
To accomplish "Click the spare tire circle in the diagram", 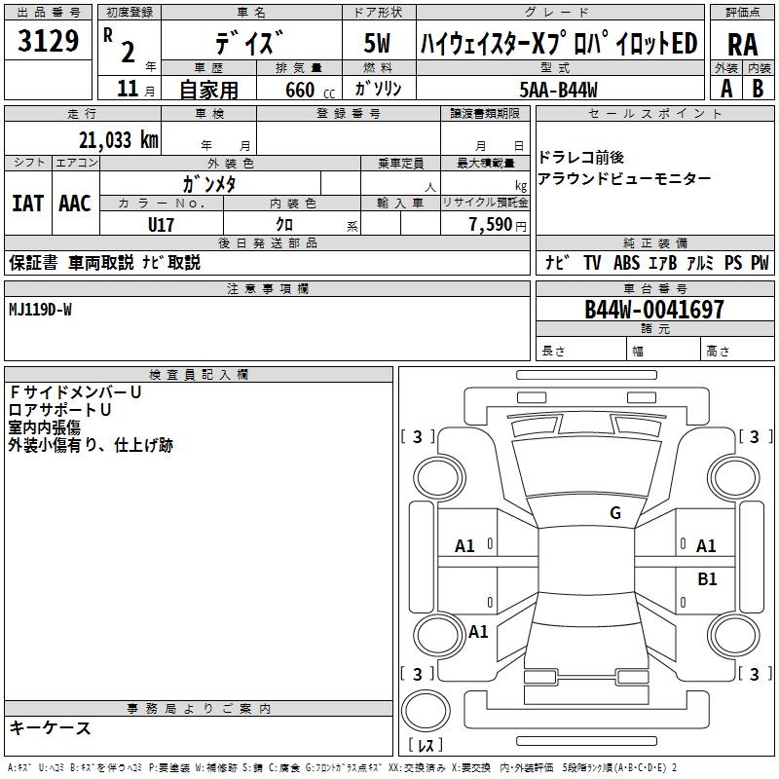I will (x=426, y=711).
